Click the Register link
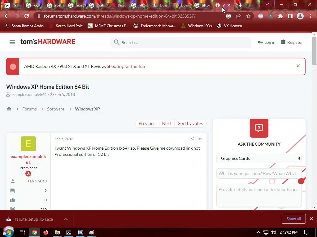The image size is (317, 237). 292,42
